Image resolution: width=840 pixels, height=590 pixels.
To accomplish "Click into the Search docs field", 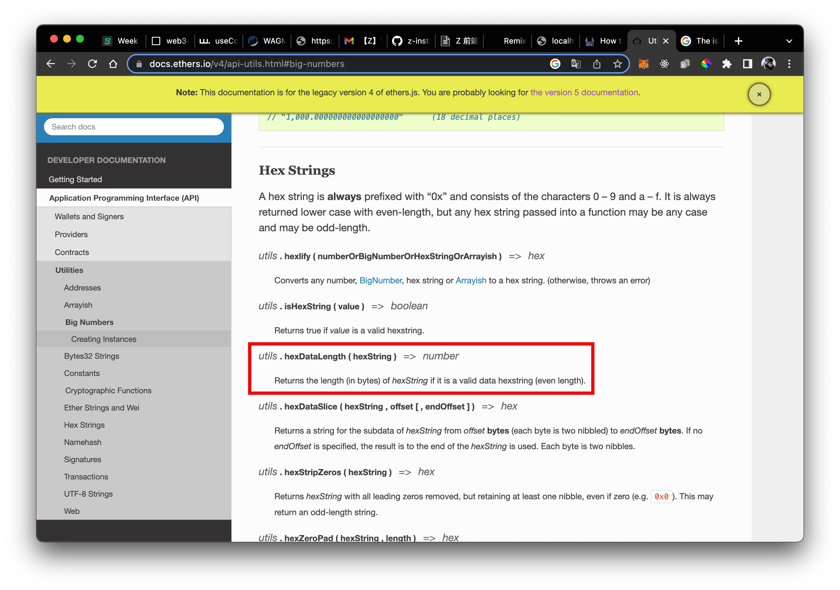I will click(134, 127).
